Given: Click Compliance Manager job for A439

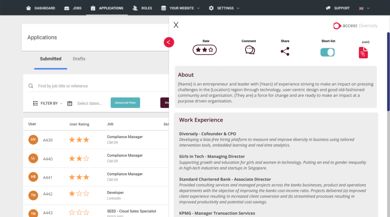Looking at the screenshot, I should (x=125, y=137).
